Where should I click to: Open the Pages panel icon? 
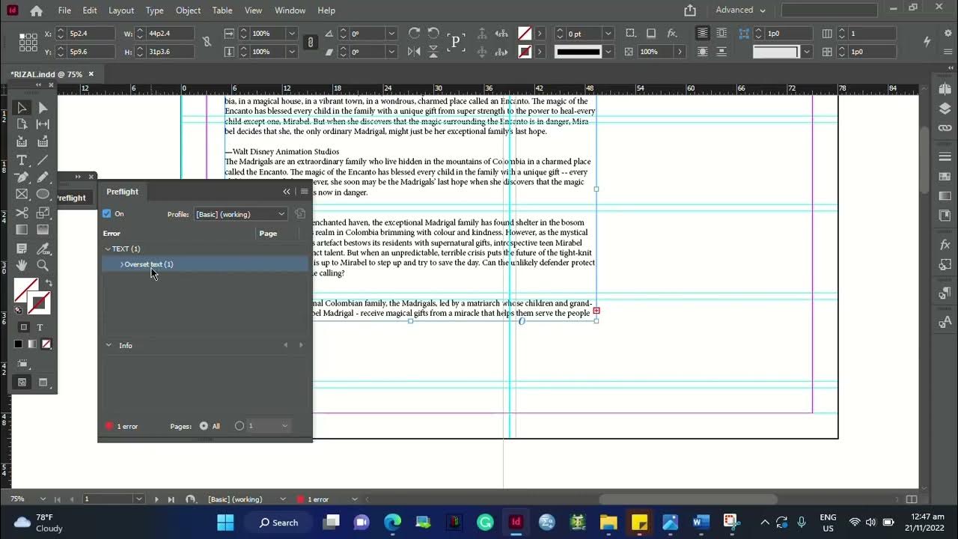point(945,89)
